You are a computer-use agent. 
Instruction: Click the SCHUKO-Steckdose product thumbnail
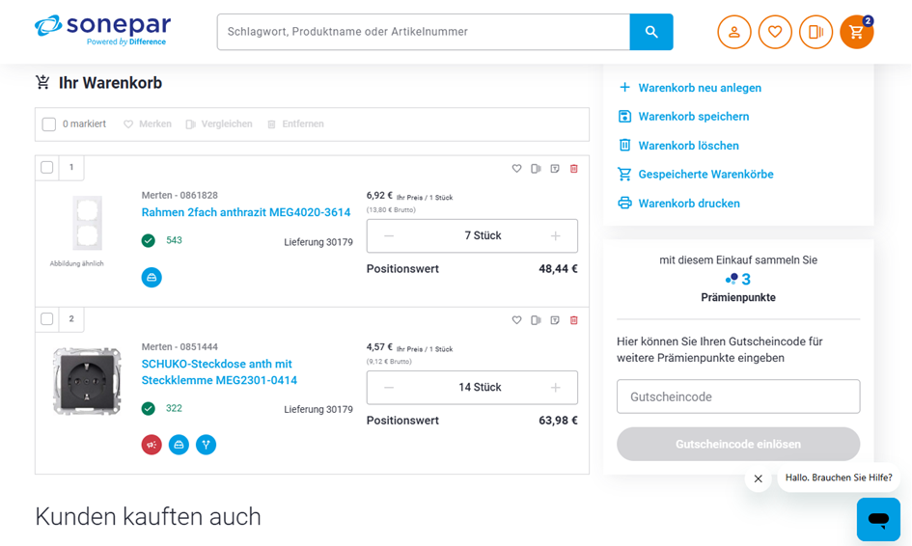click(x=87, y=380)
